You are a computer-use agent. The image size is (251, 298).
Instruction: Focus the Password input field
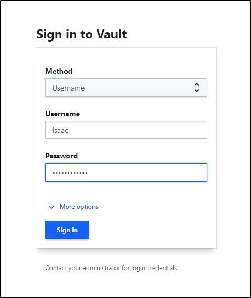point(126,172)
